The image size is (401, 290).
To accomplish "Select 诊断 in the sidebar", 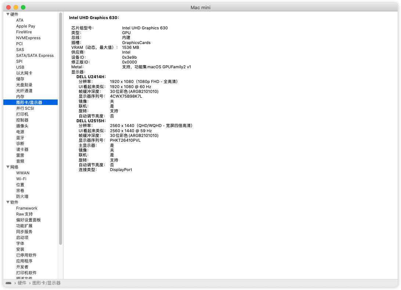I will (20, 144).
